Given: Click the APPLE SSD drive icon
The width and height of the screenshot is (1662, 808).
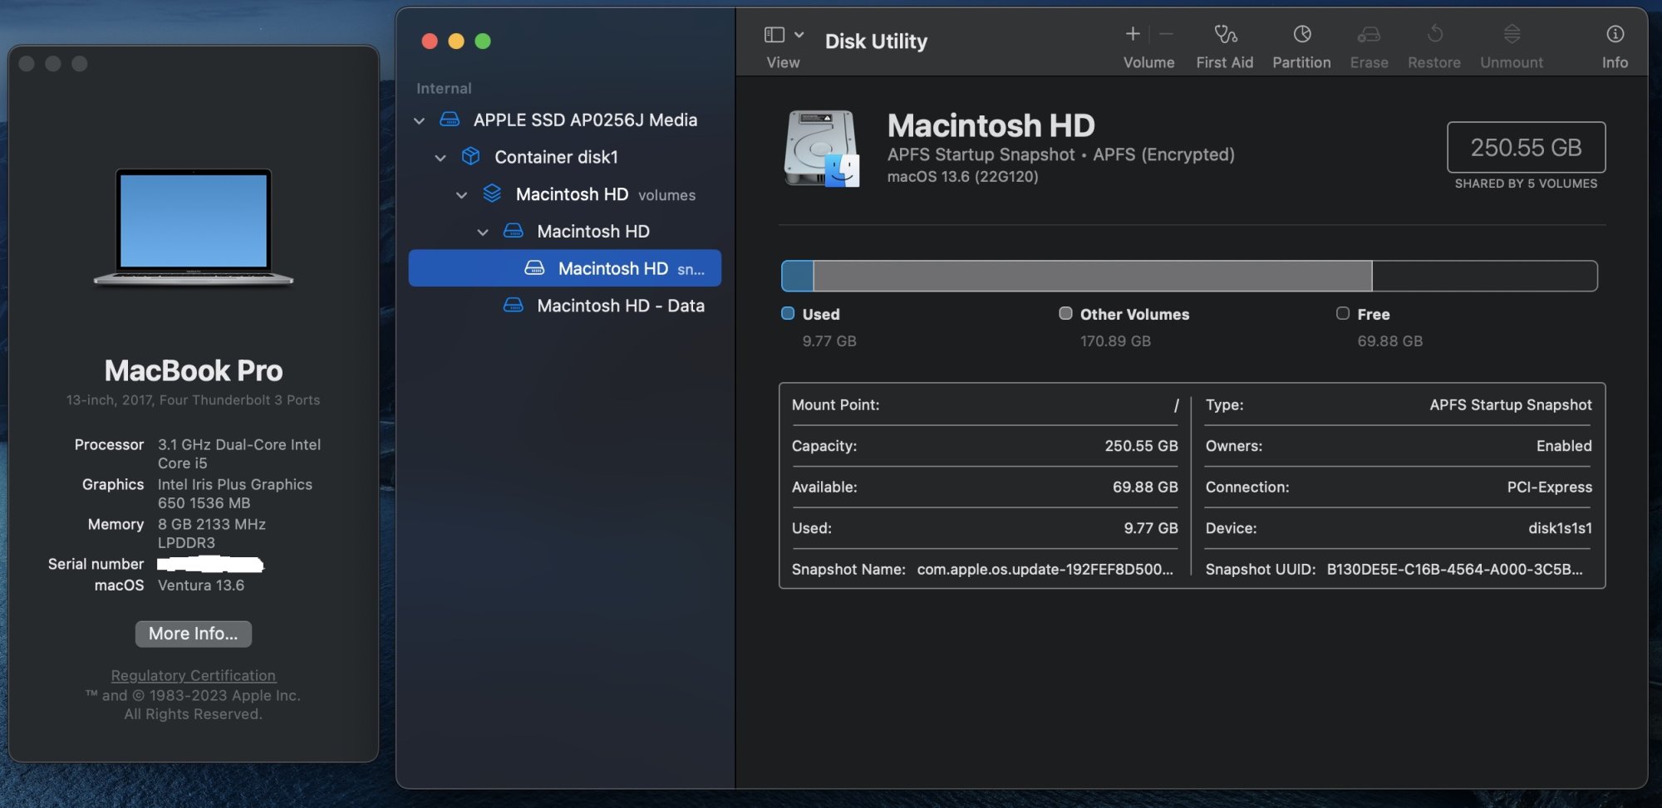Looking at the screenshot, I should coord(450,120).
